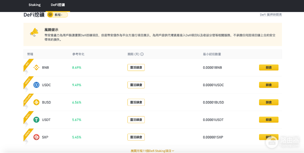The height and width of the screenshot is (153, 304).
Task: Click the 8.49% rate for BNB
Action: pyautogui.click(x=77, y=68)
